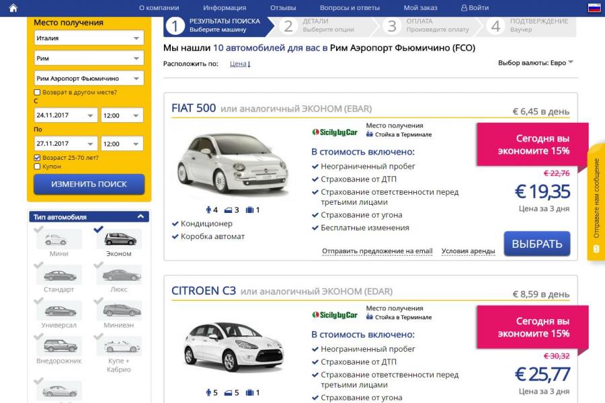Screen dimensions: 605x403
Task: Open the 'Отправьте нам сообщение' side tab
Action: click(x=596, y=202)
